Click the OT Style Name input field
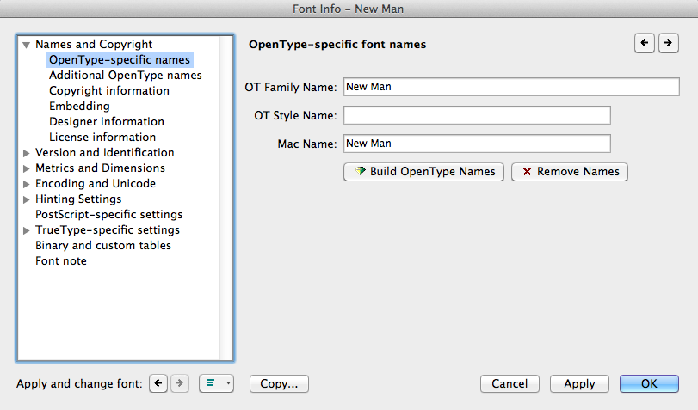 click(x=477, y=115)
